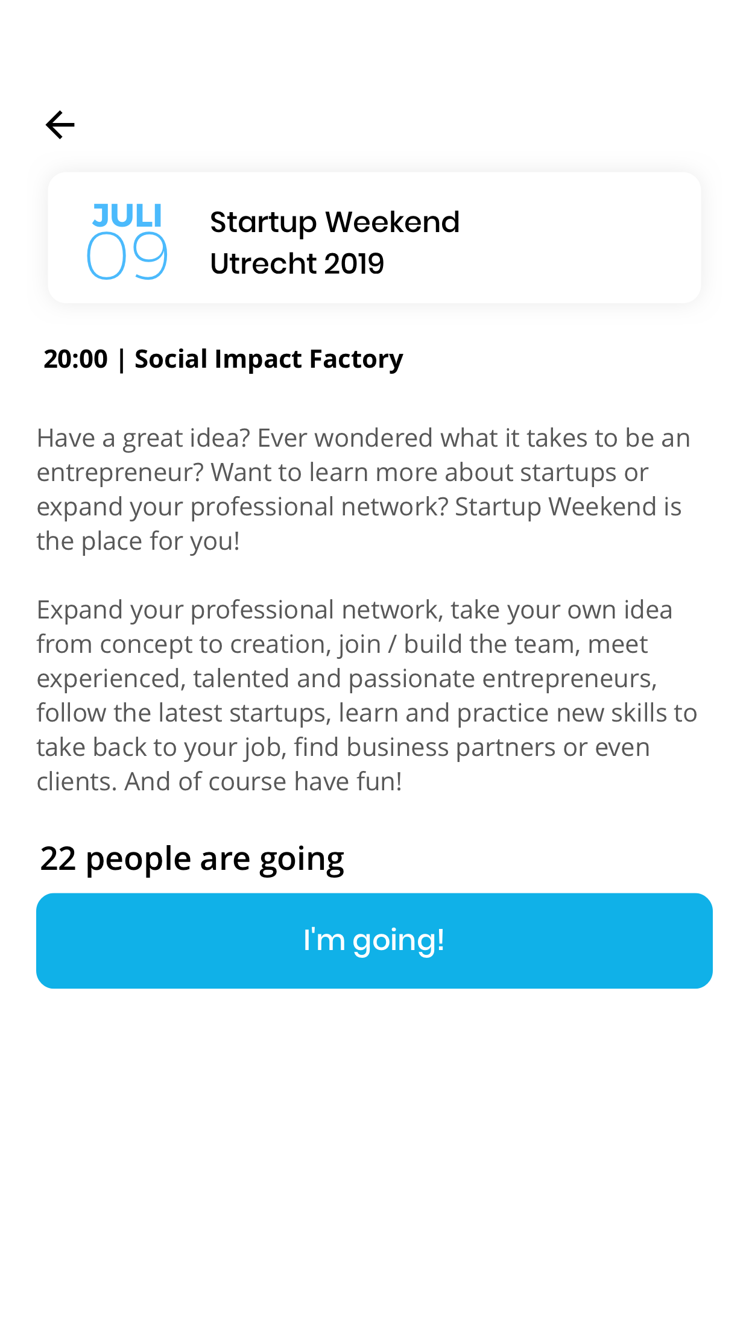Select the "Startup Weekend" title line
The width and height of the screenshot is (749, 1331).
pos(335,222)
